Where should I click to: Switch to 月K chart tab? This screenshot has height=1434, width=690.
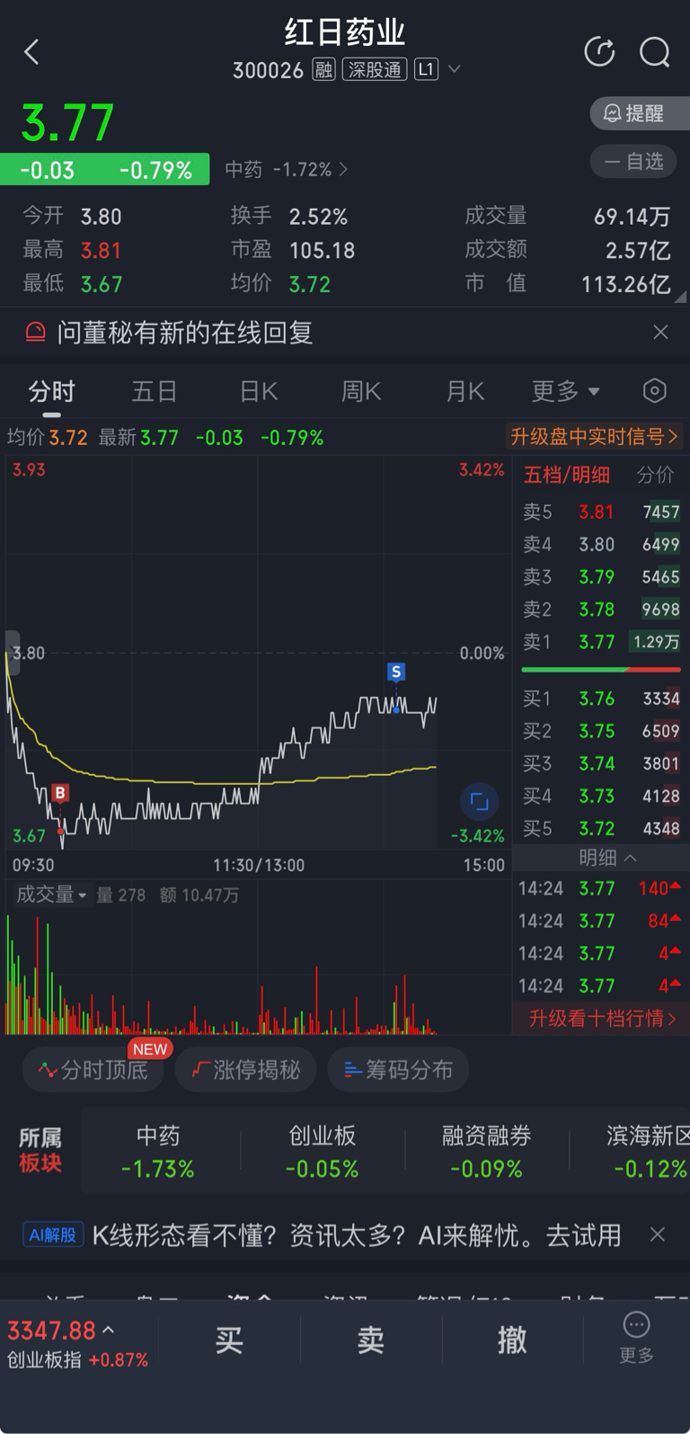[465, 391]
